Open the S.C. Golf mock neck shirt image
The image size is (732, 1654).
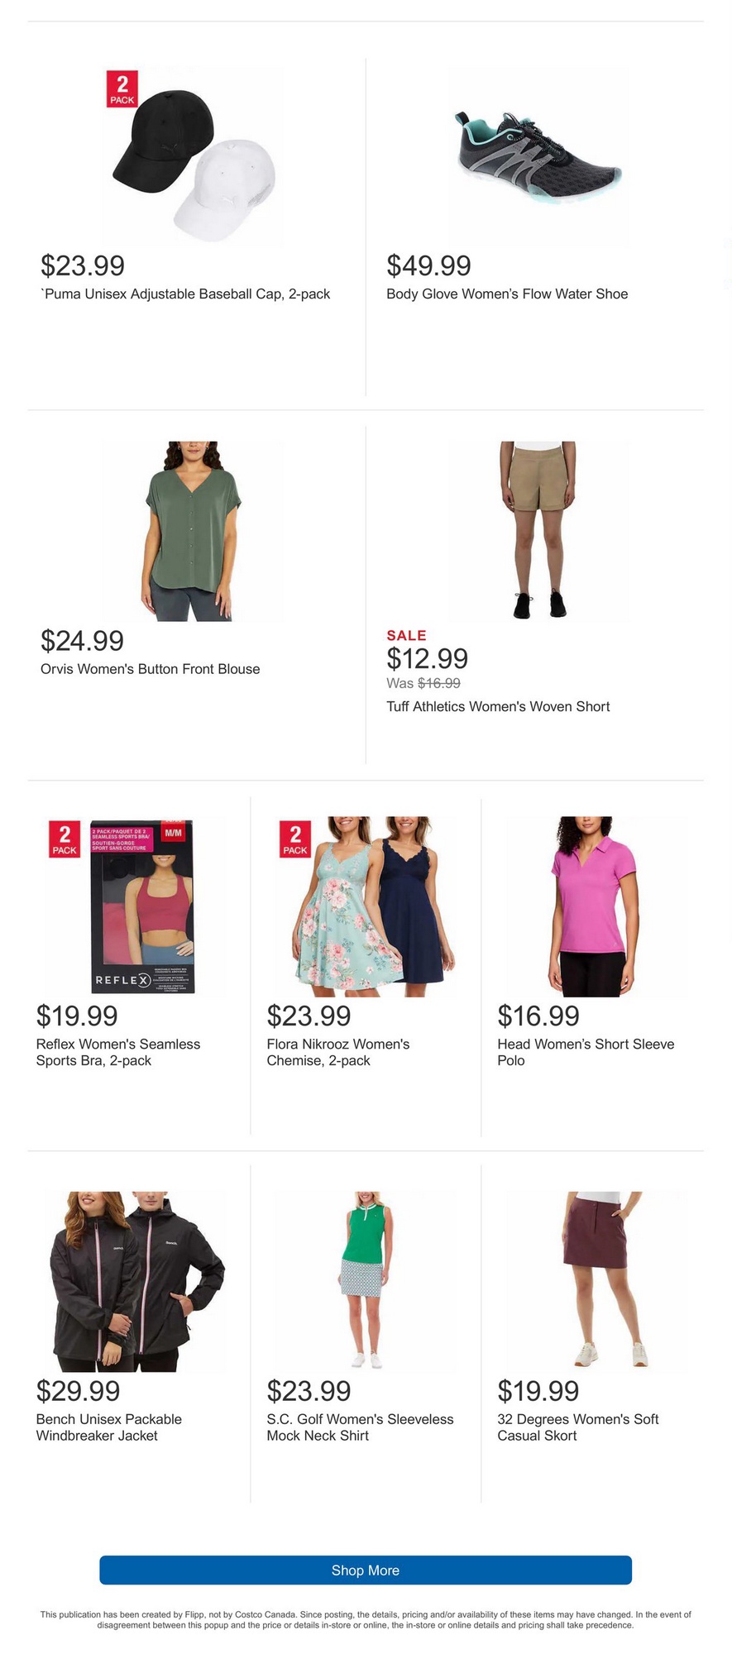(365, 1282)
